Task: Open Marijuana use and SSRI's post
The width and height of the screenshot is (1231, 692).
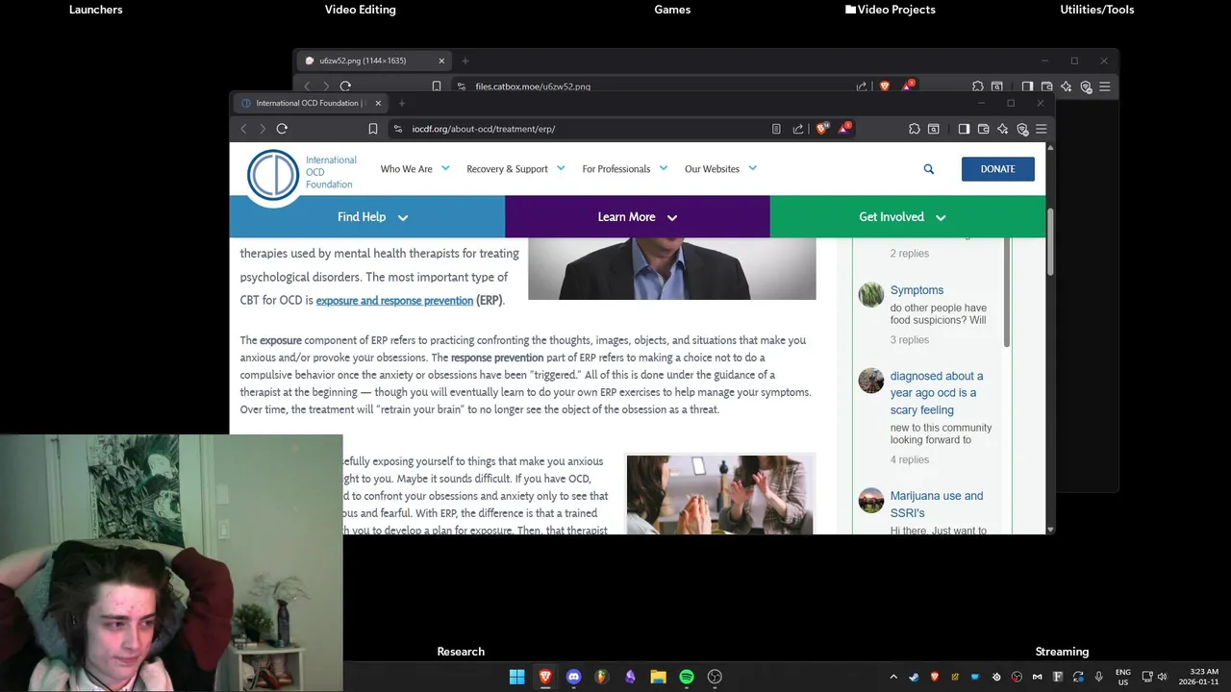Action: tap(937, 505)
